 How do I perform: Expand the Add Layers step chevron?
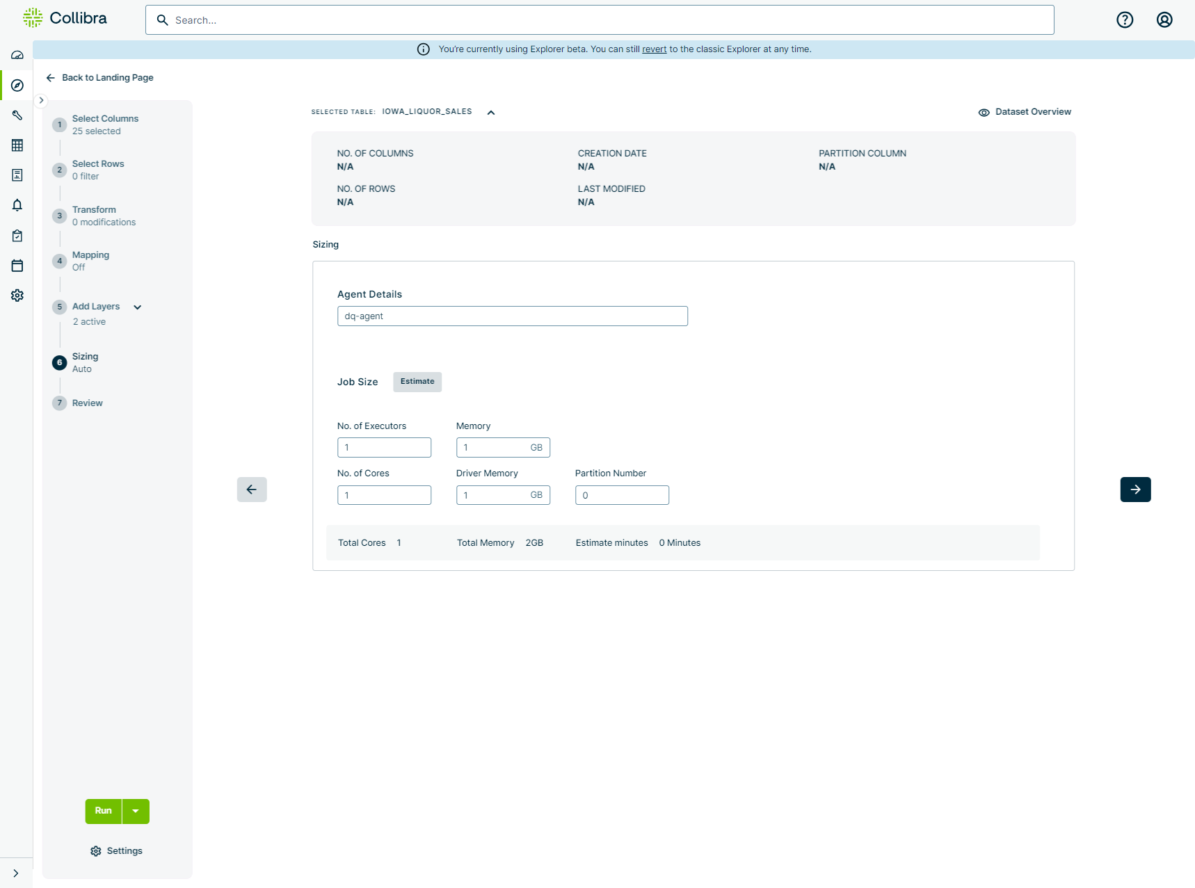coord(138,307)
